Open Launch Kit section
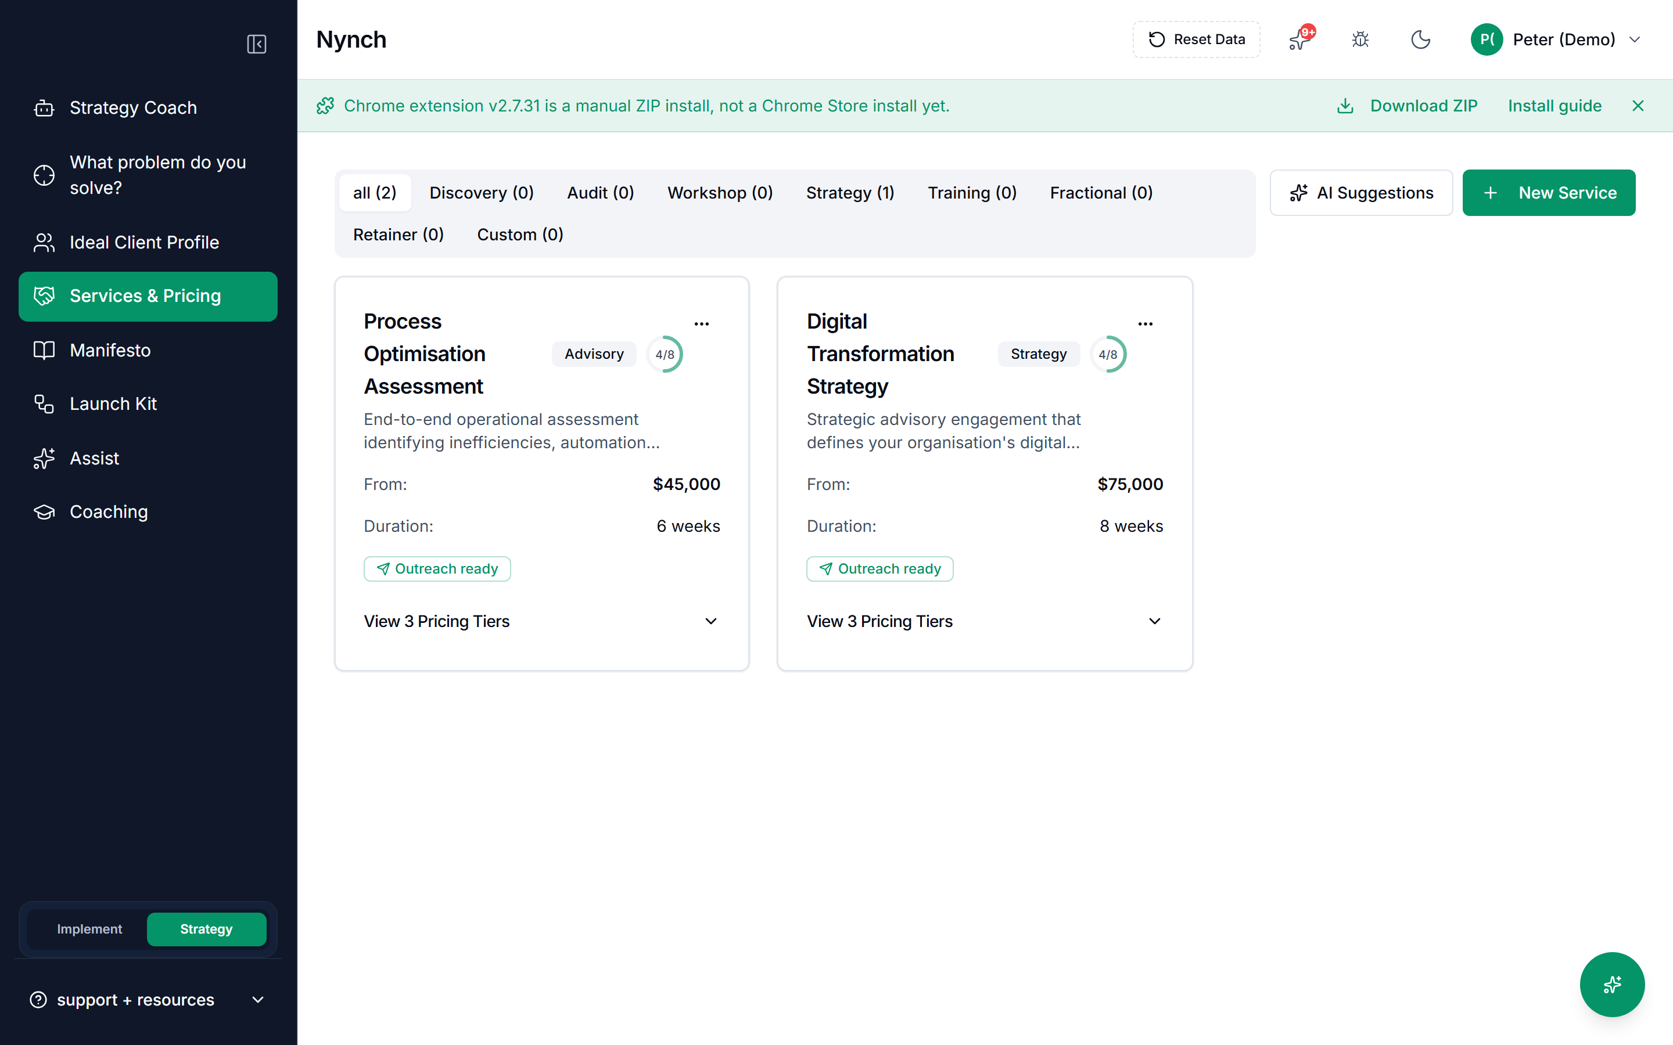The height and width of the screenshot is (1045, 1673). pos(148,403)
